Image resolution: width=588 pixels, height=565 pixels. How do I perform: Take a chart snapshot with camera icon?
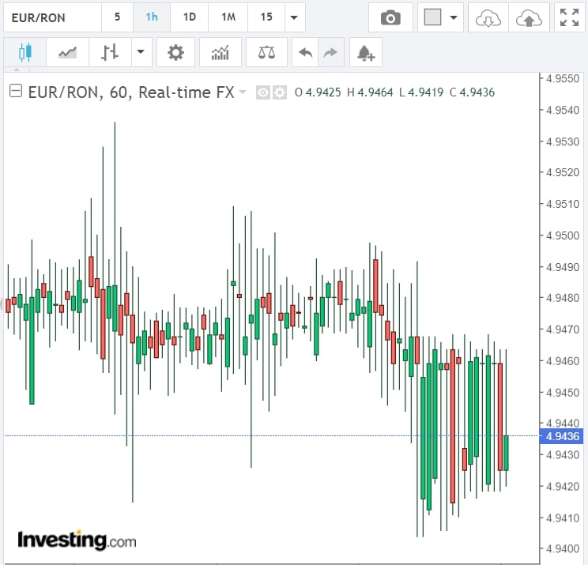[x=390, y=17]
